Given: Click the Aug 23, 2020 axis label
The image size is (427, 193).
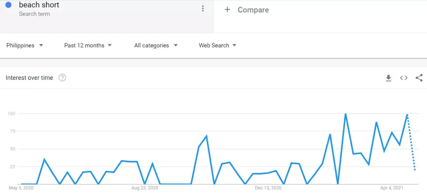Looking at the screenshot, I should pos(145,188).
